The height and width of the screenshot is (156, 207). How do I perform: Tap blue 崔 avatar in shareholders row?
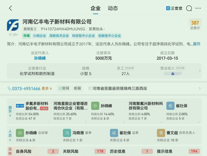coord(170,106)
